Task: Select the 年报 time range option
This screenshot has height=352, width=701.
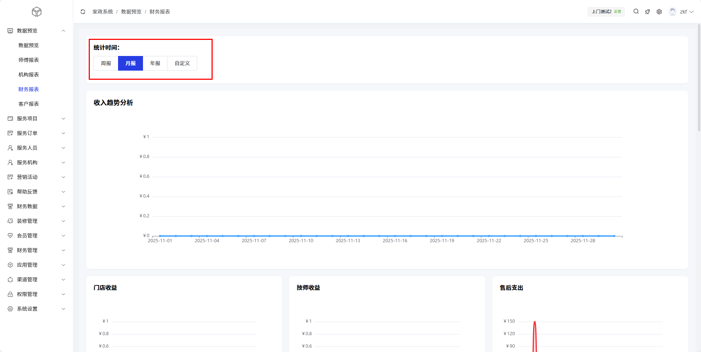Action: [x=155, y=63]
